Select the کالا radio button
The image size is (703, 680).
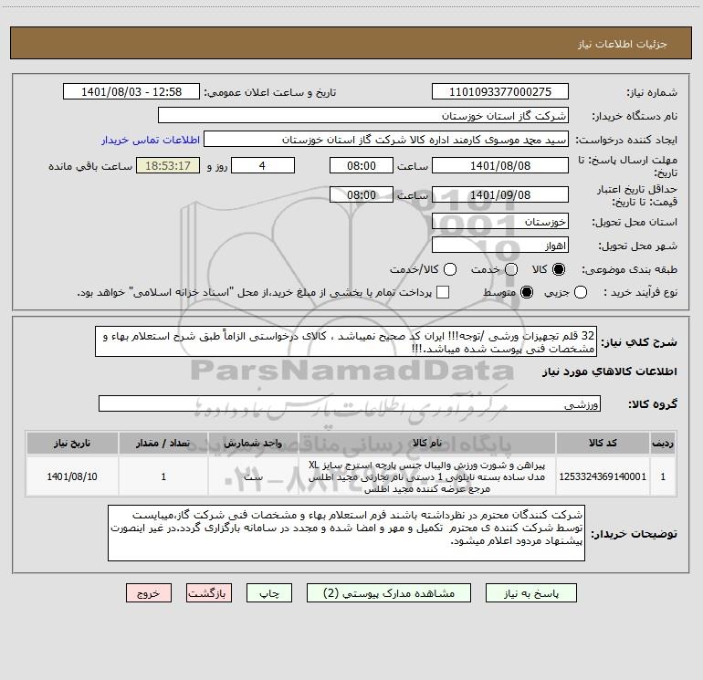559,269
